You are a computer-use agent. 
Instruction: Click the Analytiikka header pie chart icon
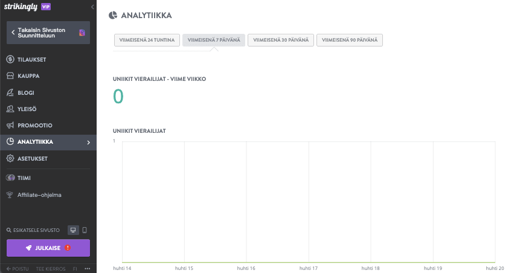point(113,15)
